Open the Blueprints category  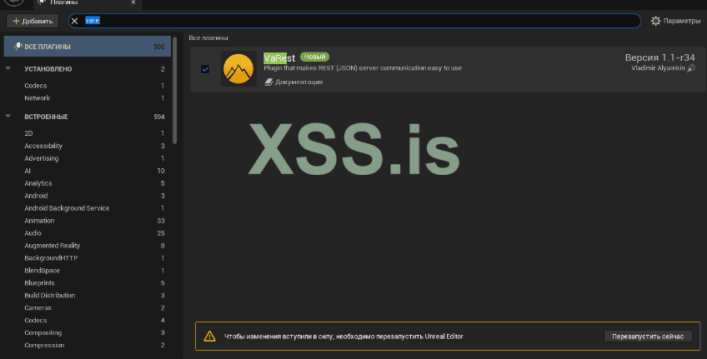coord(39,283)
